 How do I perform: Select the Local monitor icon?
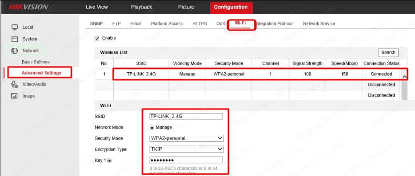tap(15, 27)
